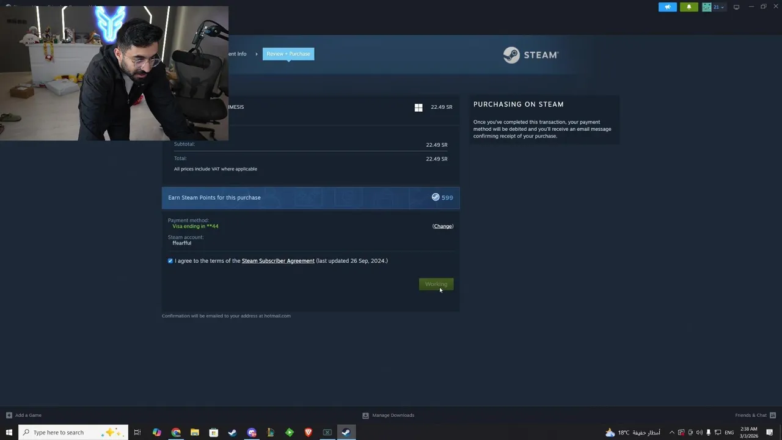
Task: Click the first Steam taskbar icon
Action: (233, 433)
